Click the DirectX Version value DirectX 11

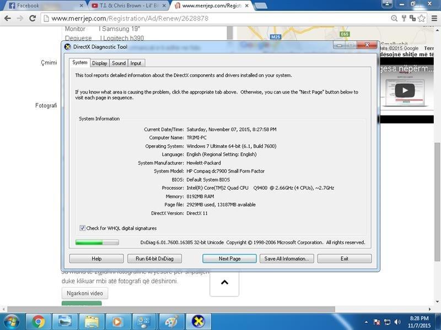tap(197, 213)
